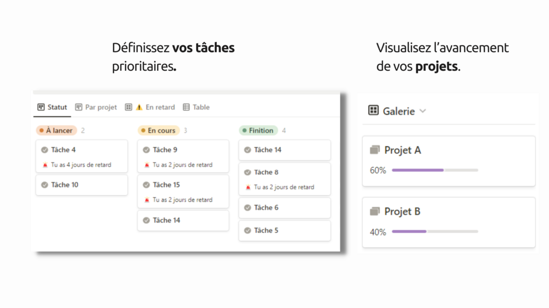
Task: Open the Tâche 6 card
Action: click(284, 208)
